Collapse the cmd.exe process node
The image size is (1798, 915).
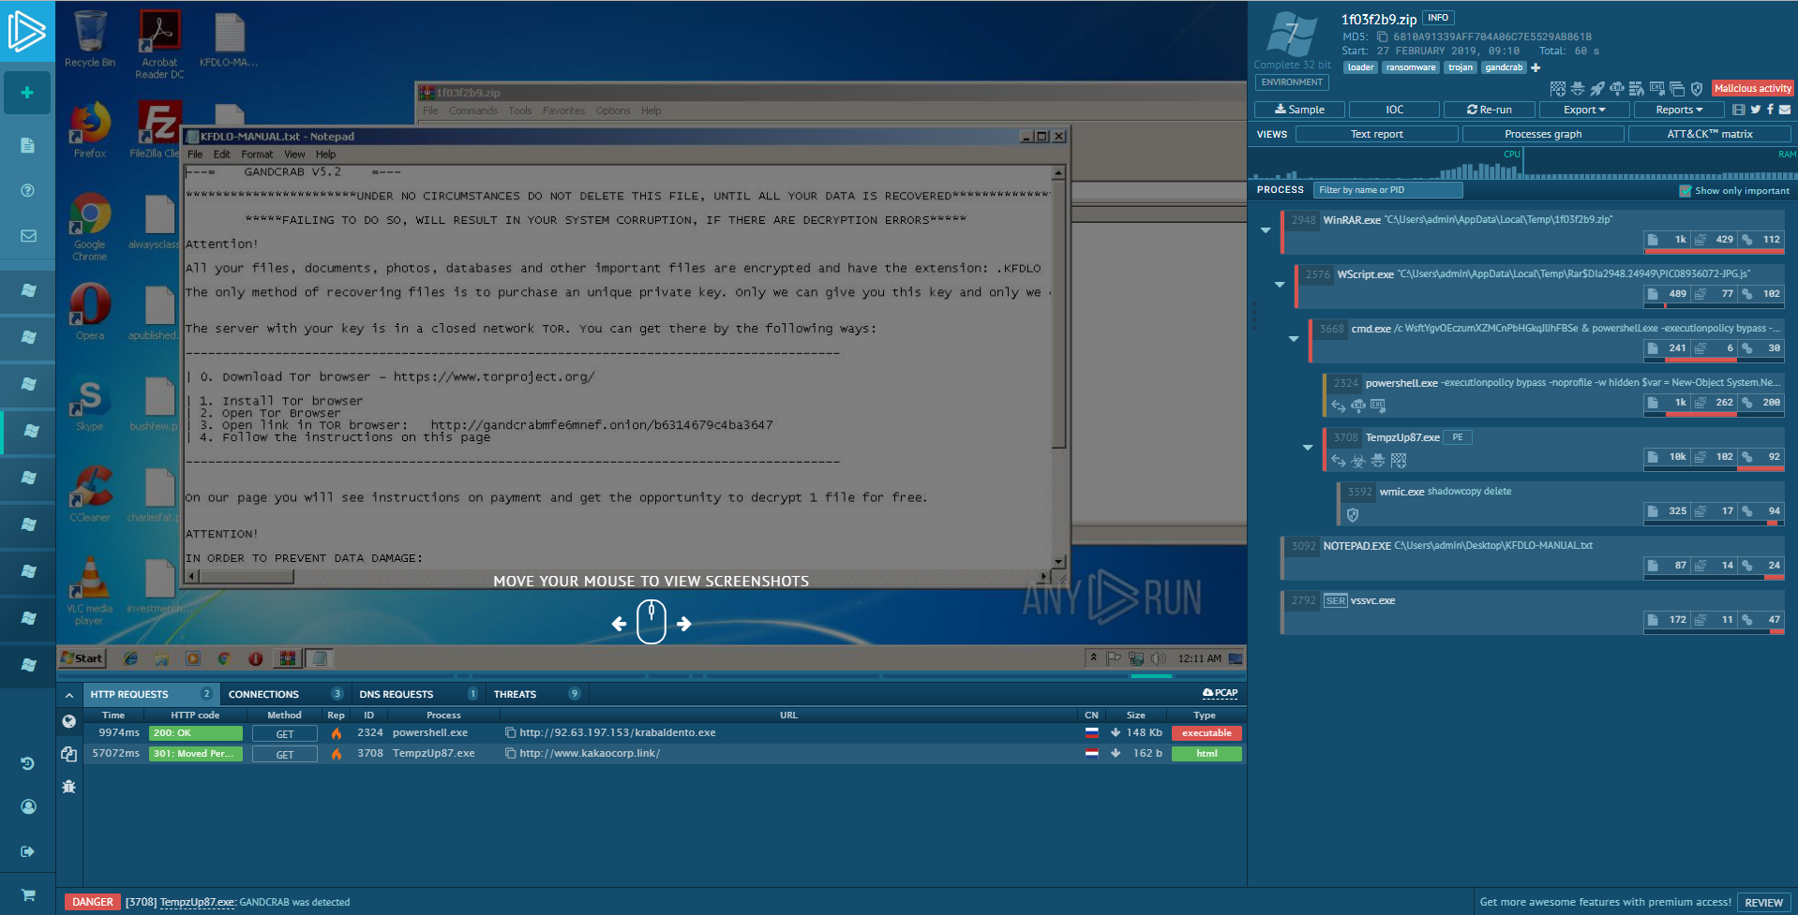coord(1294,338)
